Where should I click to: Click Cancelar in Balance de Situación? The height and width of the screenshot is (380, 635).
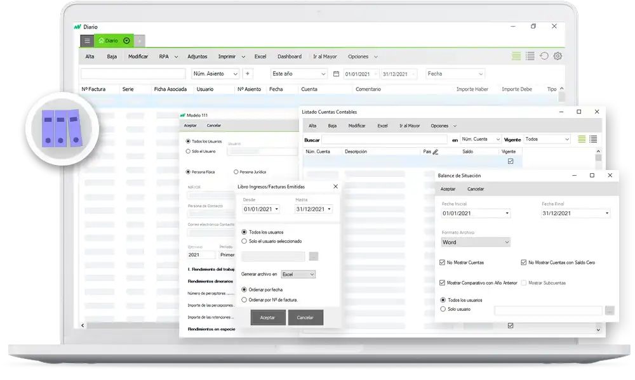click(476, 189)
